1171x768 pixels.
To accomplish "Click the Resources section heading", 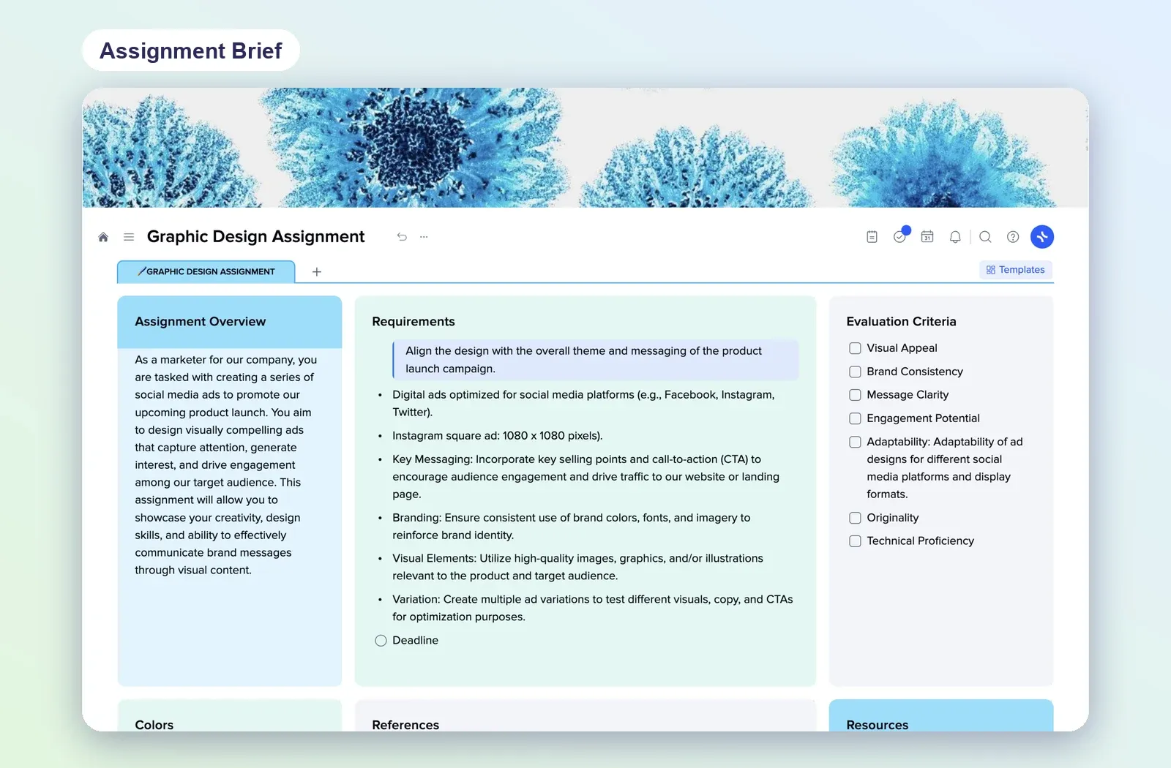I will click(x=878, y=725).
